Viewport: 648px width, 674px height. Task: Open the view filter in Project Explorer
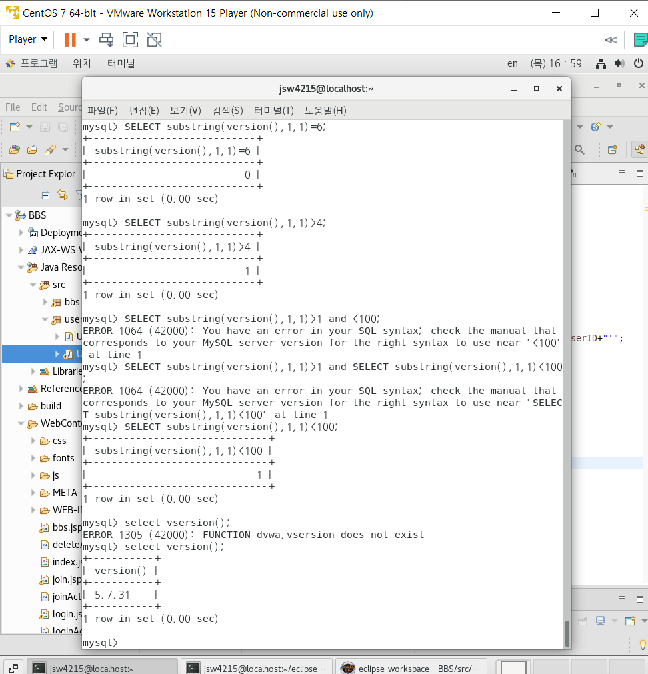click(80, 195)
